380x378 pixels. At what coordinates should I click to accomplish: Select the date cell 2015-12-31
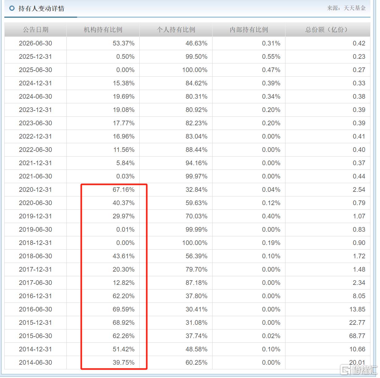coord(36,323)
